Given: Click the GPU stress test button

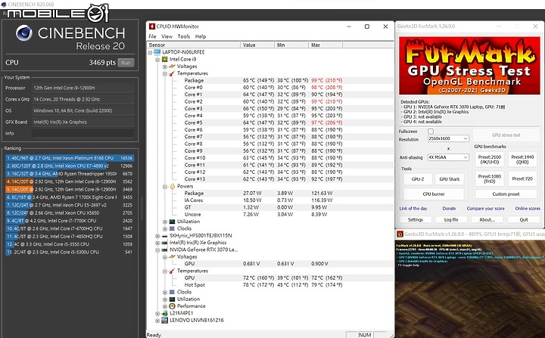Looking at the screenshot, I should click(506, 135).
